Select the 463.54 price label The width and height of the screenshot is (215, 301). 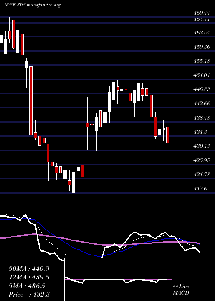click(201, 32)
